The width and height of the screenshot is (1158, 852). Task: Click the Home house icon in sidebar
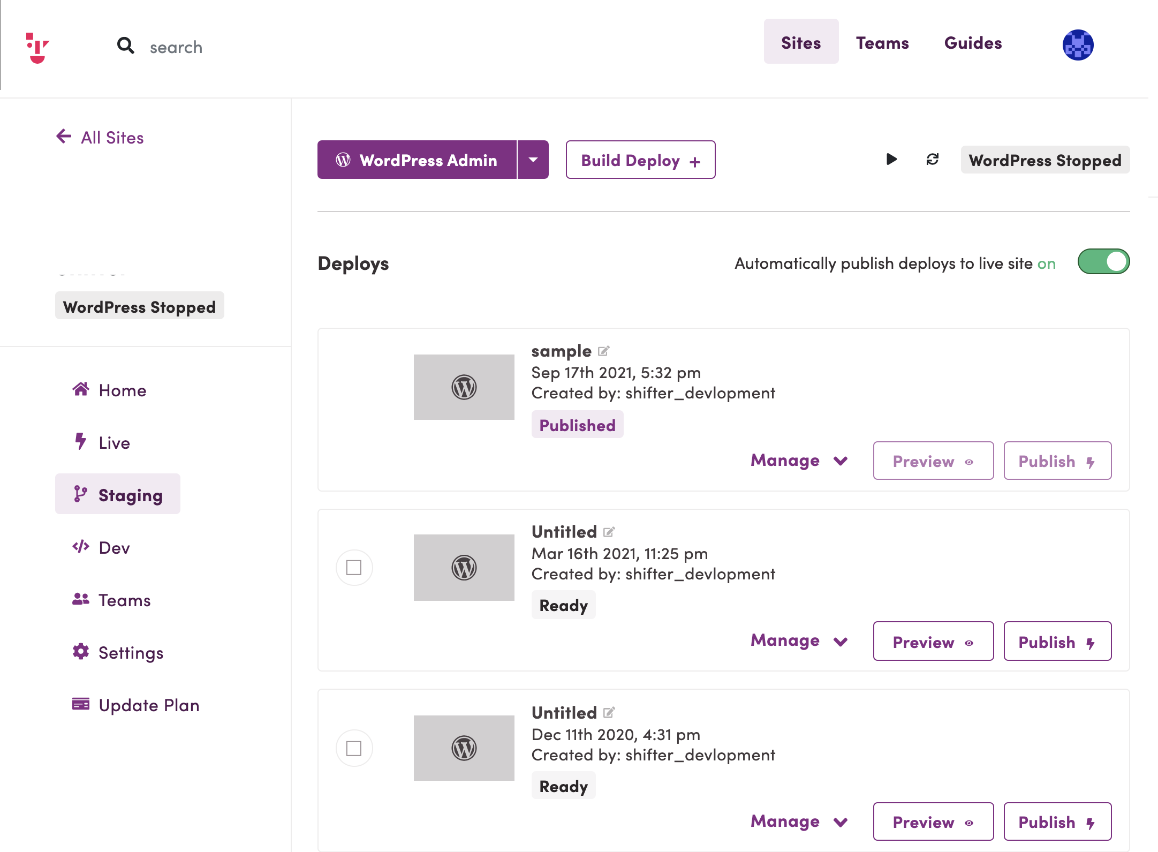pos(81,389)
